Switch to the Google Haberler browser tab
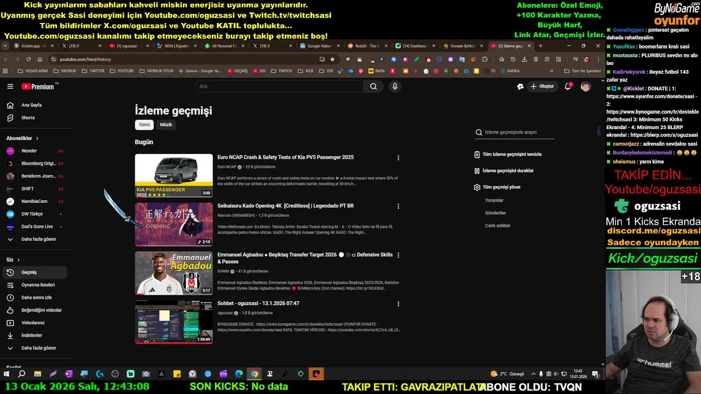 (319, 46)
